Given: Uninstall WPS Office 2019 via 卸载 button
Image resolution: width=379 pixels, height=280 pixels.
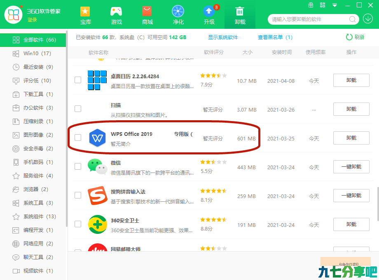Looking at the screenshot, I should click(351, 138).
